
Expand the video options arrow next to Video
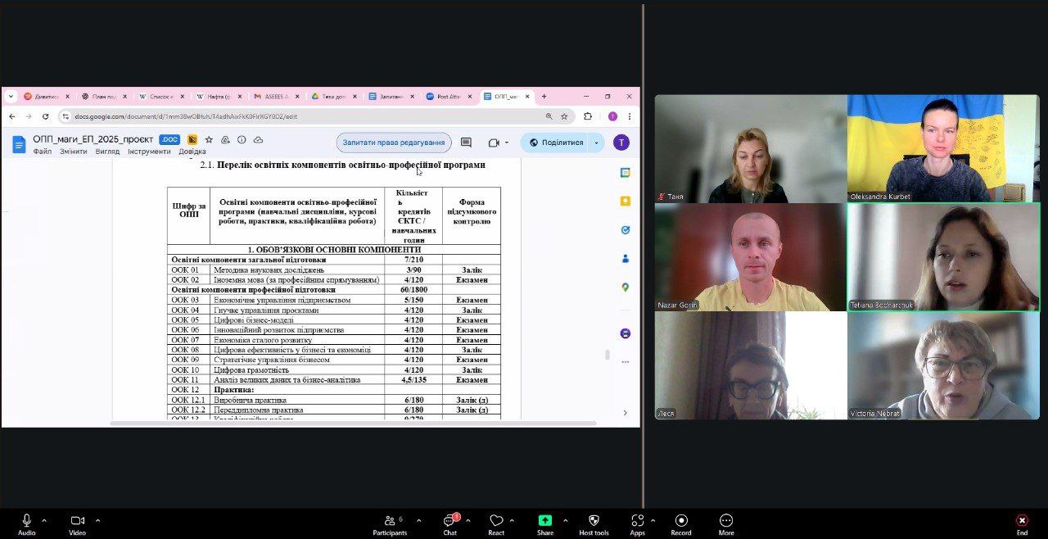[97, 520]
